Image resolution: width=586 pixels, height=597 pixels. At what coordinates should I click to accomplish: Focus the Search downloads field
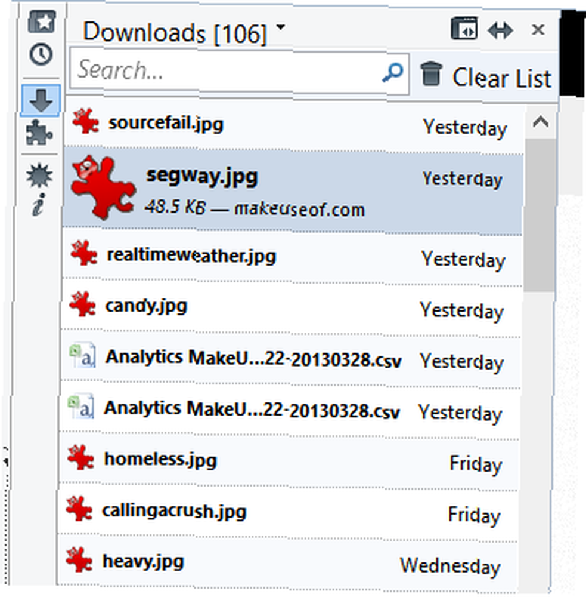point(239,71)
